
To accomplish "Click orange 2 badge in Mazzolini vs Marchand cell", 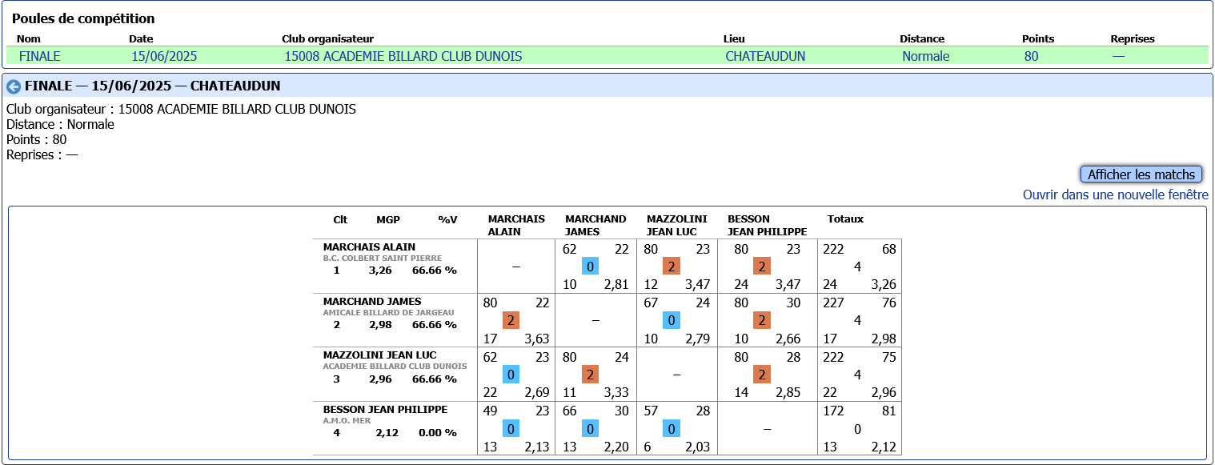I will point(591,375).
